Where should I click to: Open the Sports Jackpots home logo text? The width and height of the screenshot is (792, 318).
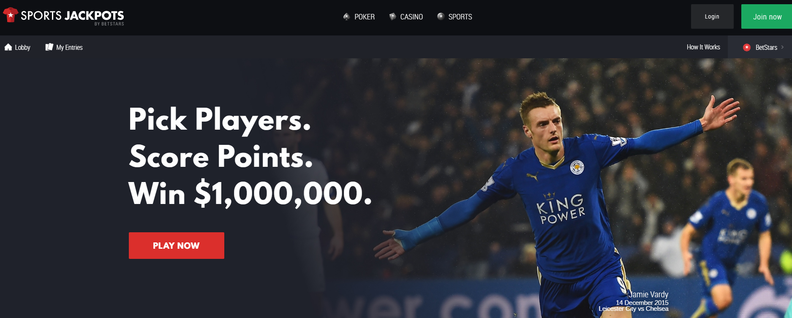click(x=72, y=17)
